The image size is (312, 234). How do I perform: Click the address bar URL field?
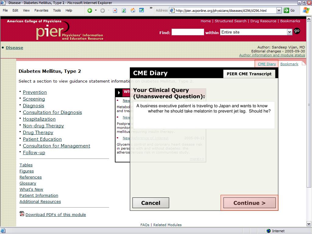(x=225, y=11)
